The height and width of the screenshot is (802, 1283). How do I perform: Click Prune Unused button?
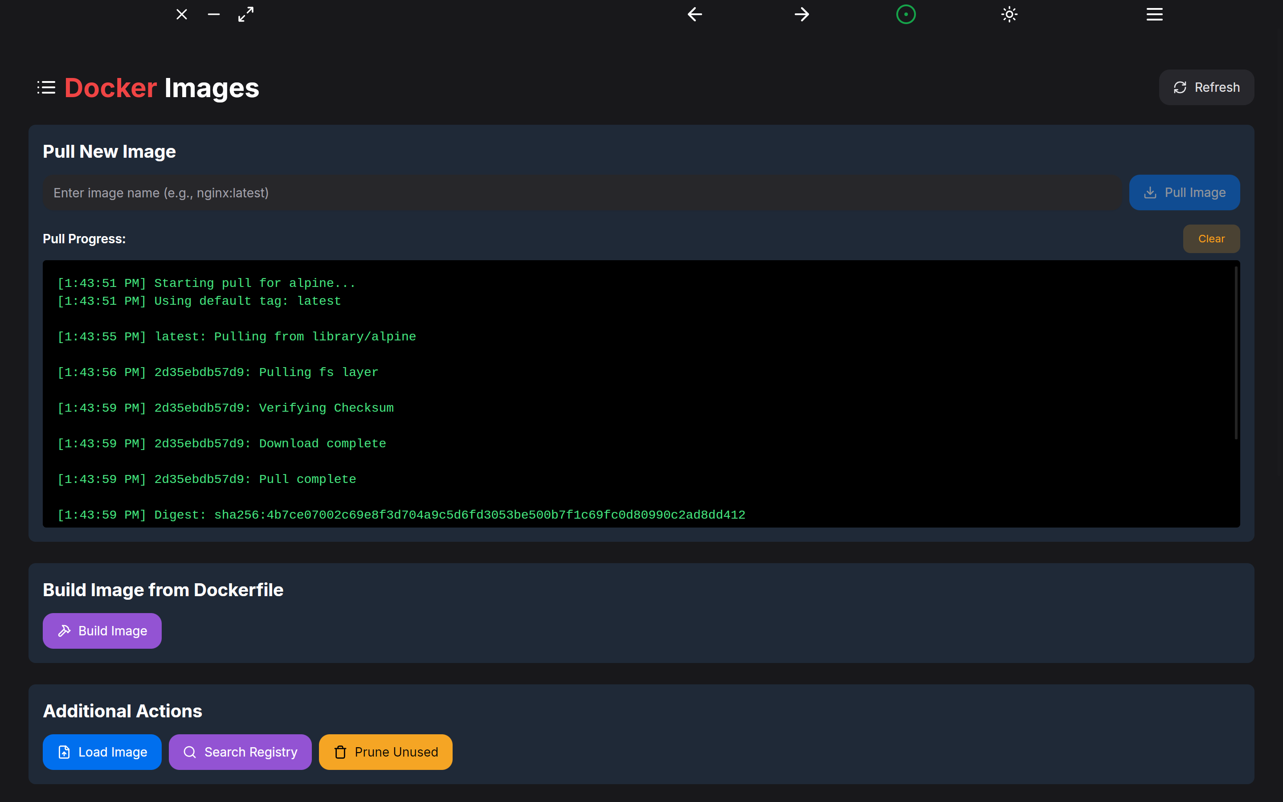[385, 752]
